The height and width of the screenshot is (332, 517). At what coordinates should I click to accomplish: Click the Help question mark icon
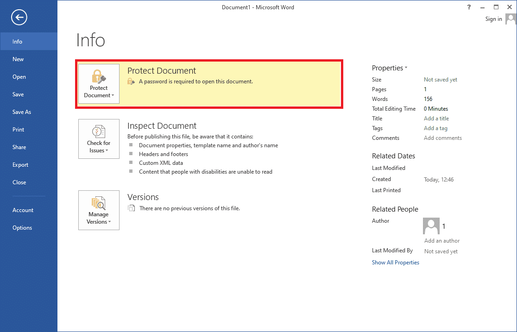pyautogui.click(x=468, y=7)
